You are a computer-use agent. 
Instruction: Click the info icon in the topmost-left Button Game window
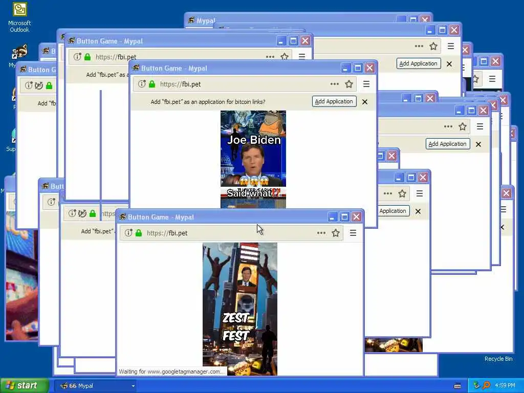pyautogui.click(x=77, y=57)
